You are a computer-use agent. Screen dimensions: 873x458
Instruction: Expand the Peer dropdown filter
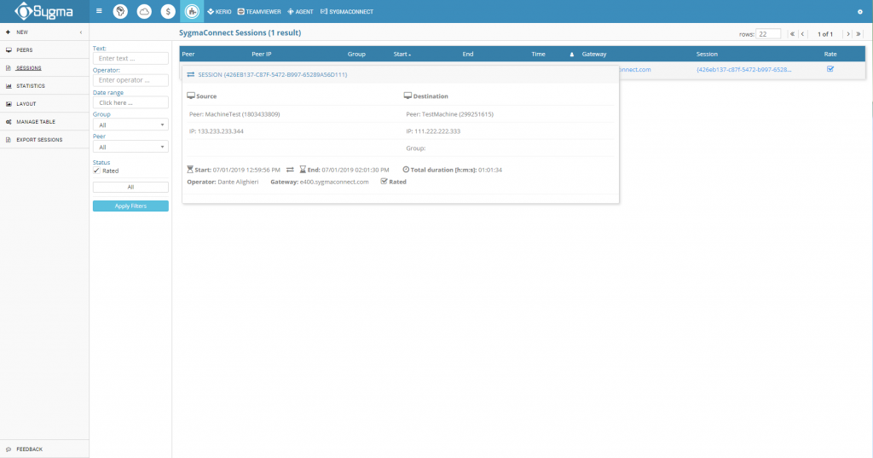(130, 147)
